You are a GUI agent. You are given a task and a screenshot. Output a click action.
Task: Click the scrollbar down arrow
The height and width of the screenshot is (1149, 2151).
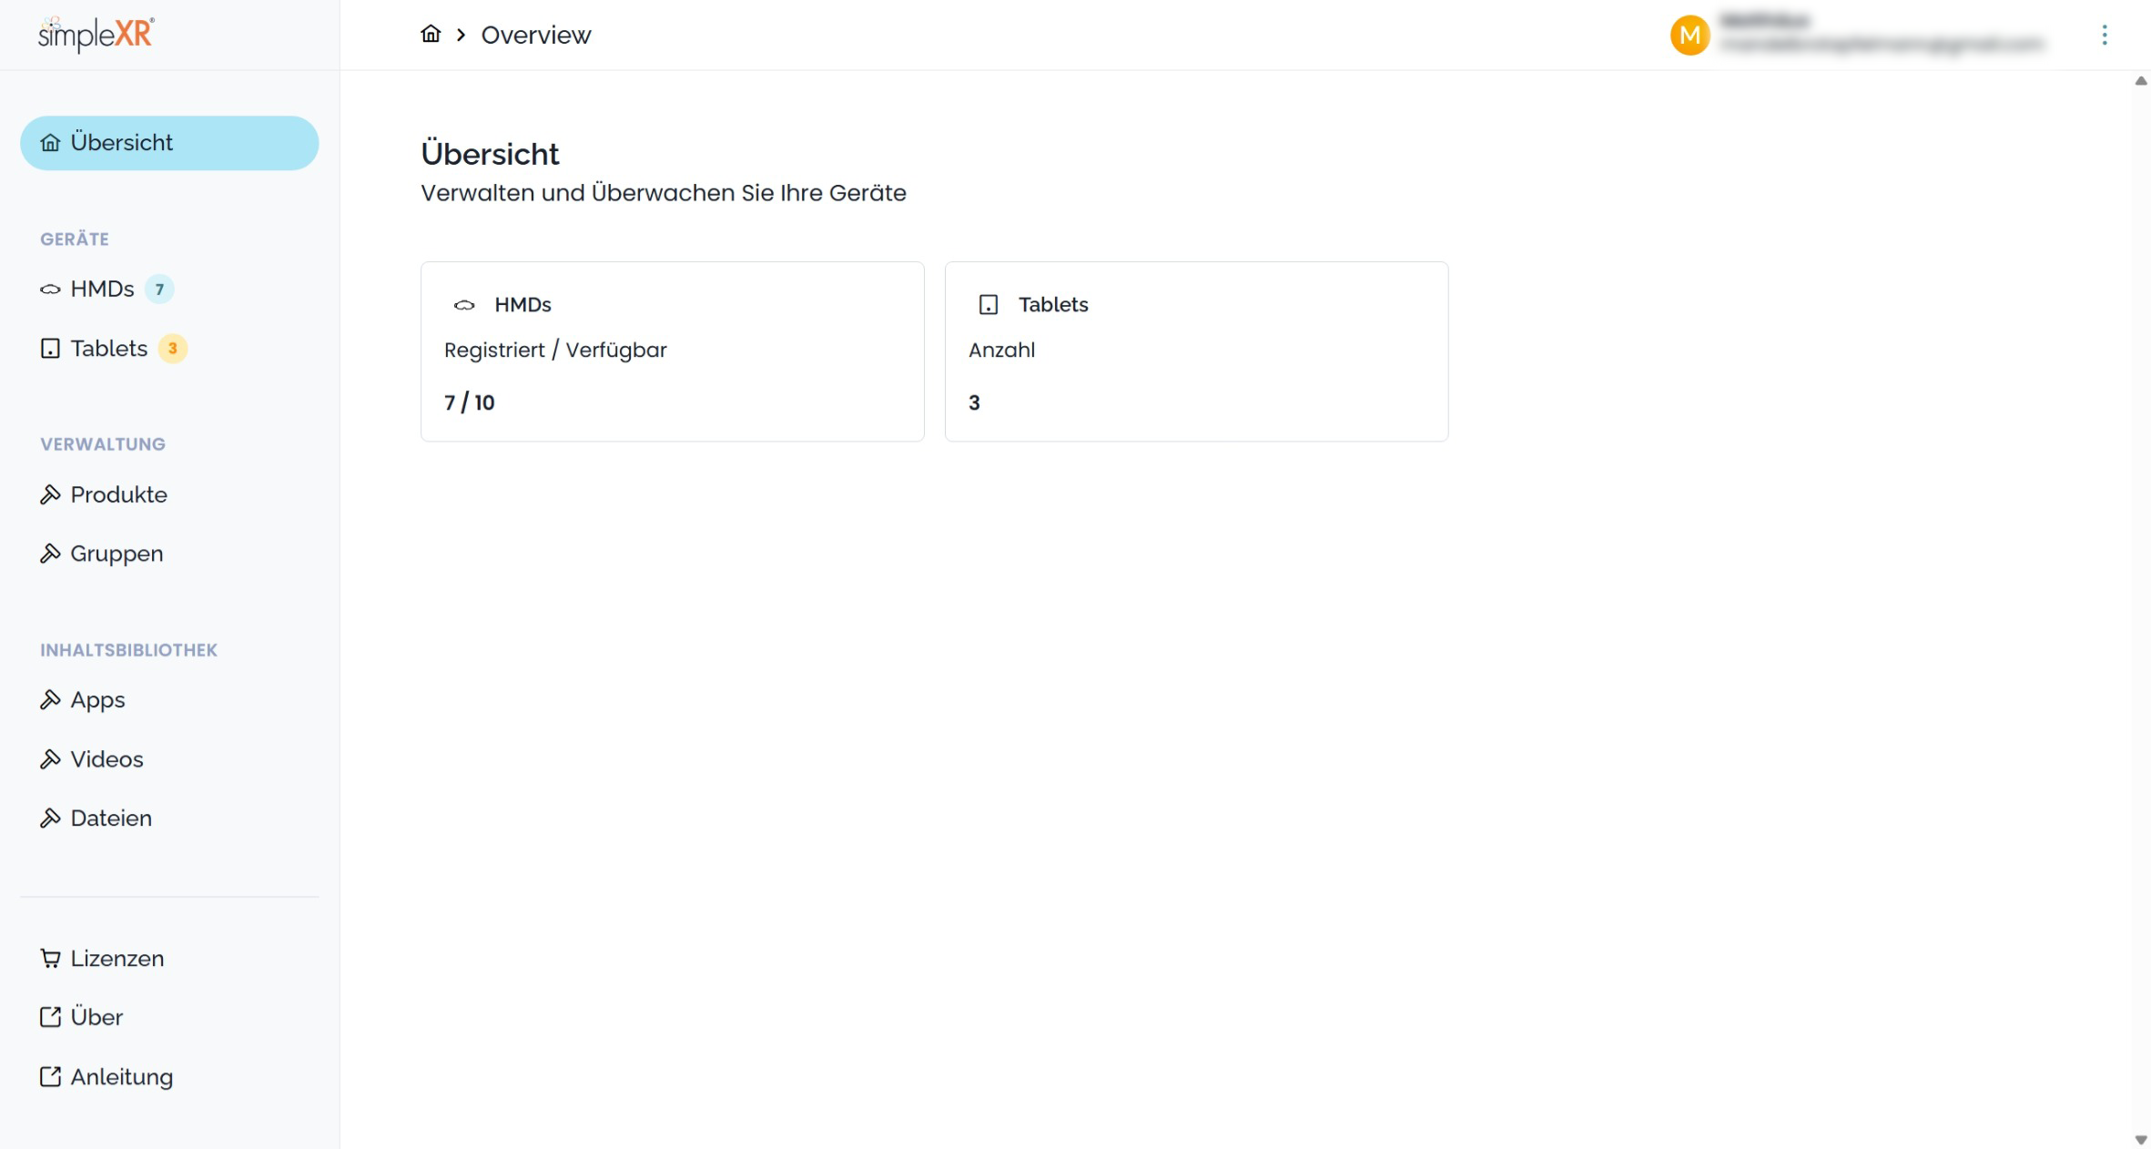[2140, 1140]
